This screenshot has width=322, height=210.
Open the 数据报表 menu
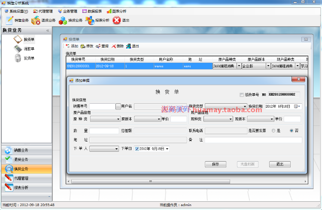click(92, 11)
